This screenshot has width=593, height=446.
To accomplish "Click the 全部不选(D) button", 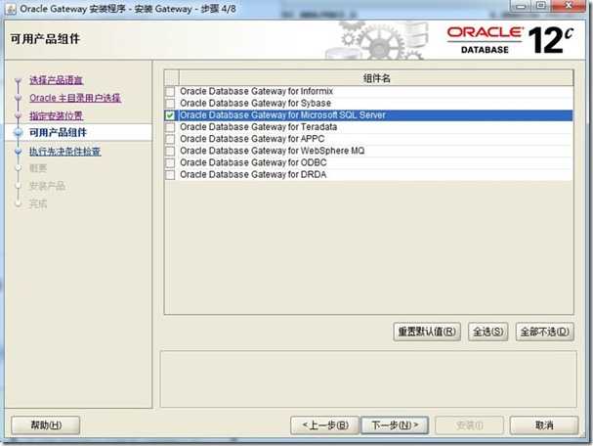I will pos(544,332).
